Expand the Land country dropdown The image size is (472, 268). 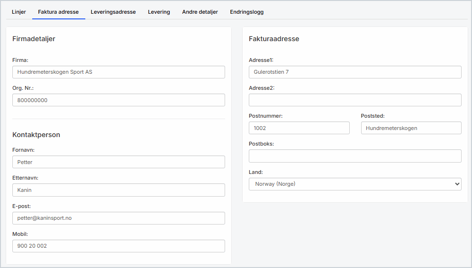click(355, 184)
